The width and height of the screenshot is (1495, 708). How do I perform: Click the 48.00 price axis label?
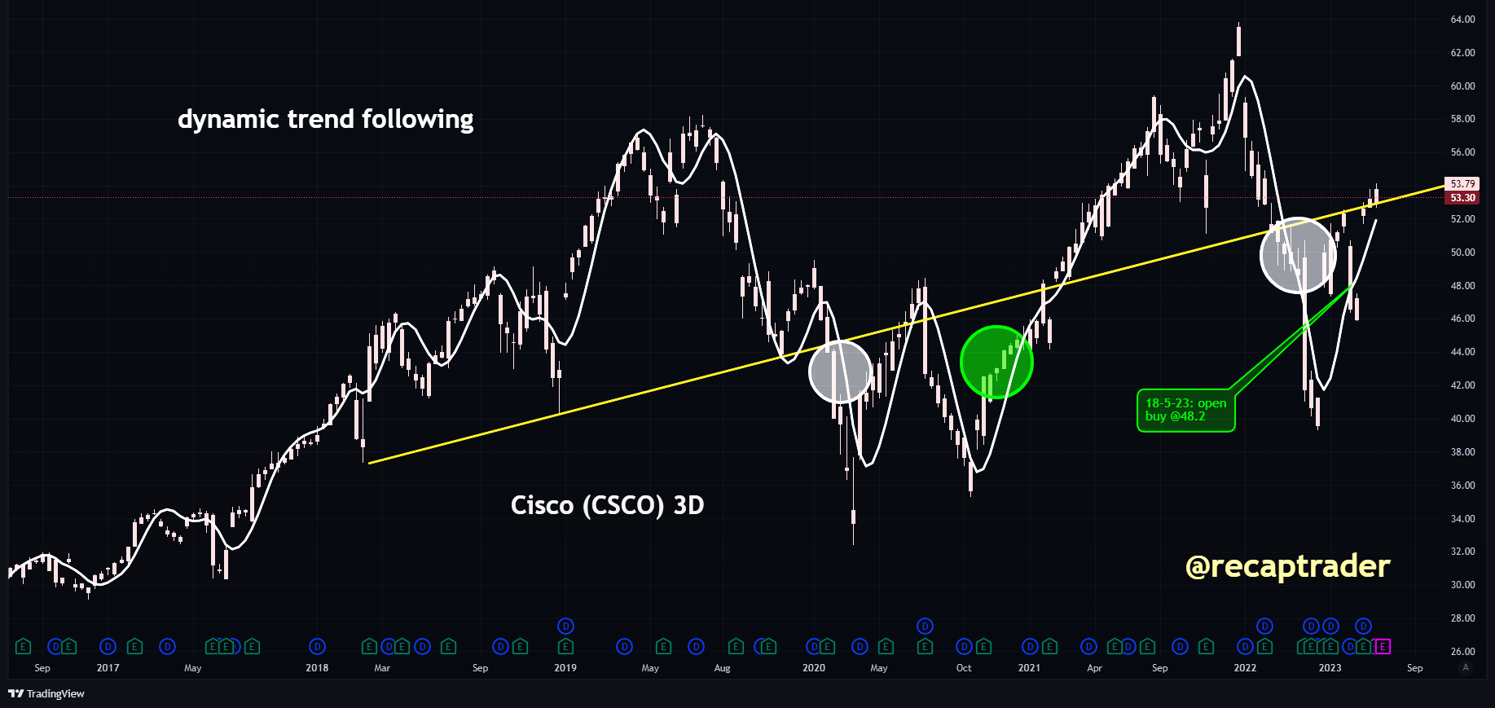[x=1462, y=286]
